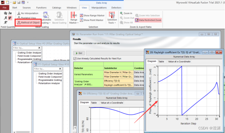Select the Squared Amplitude field quantity icon
This screenshot has width=225, height=133.
click(x=6, y=22)
